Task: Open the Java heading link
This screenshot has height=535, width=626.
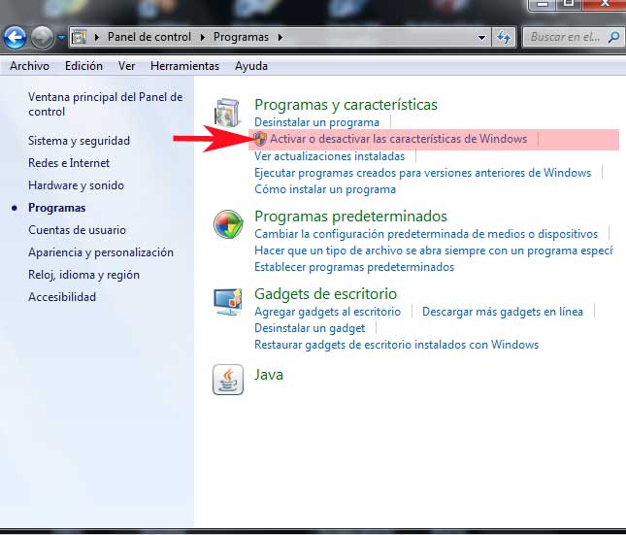Action: [x=269, y=375]
